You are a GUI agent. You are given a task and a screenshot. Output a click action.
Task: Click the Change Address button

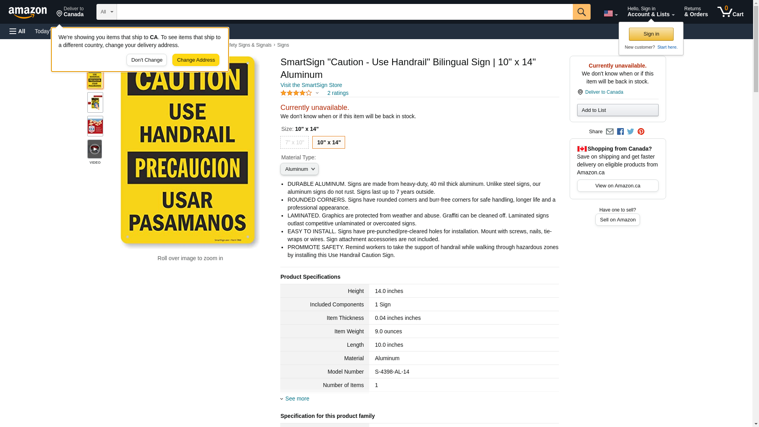point(196,60)
